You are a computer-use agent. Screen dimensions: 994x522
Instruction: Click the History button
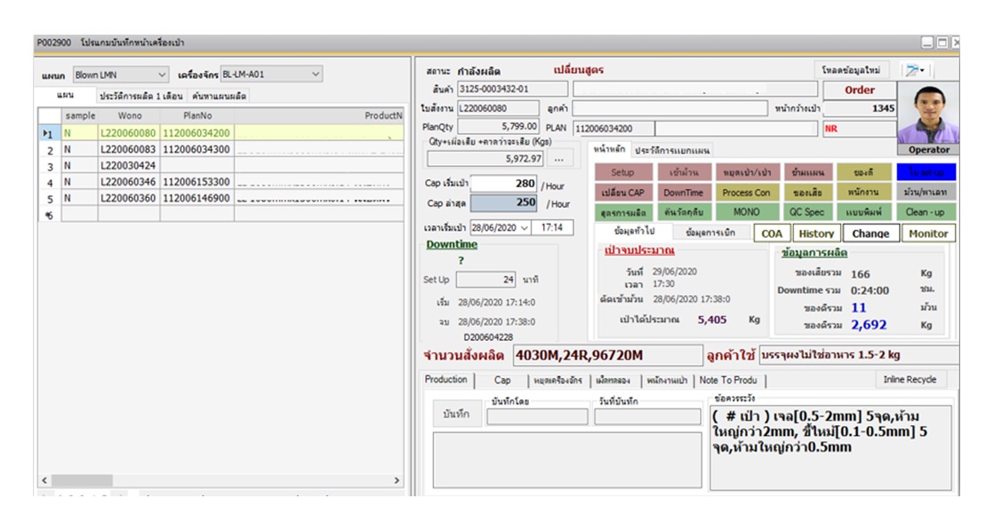pyautogui.click(x=815, y=233)
